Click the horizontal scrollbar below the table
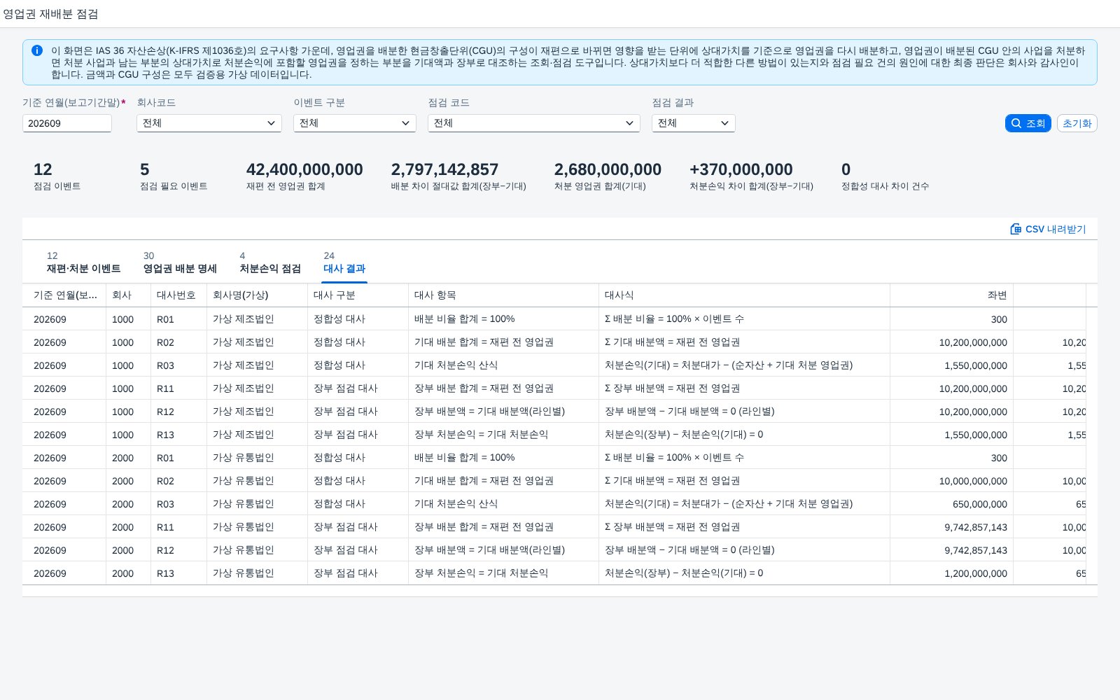 [x=560, y=591]
